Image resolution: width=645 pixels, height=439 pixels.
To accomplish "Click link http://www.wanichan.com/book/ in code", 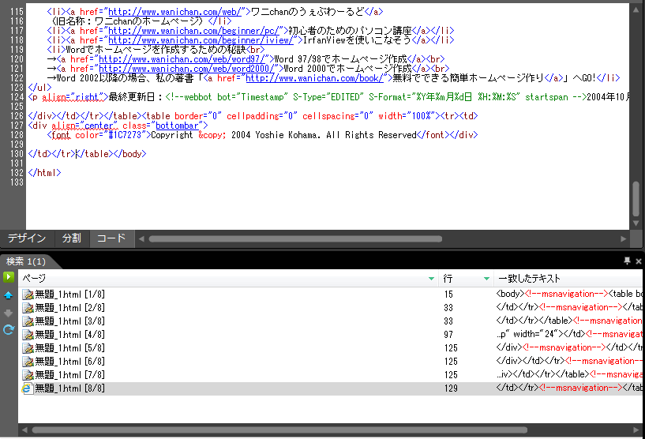I will [x=315, y=77].
